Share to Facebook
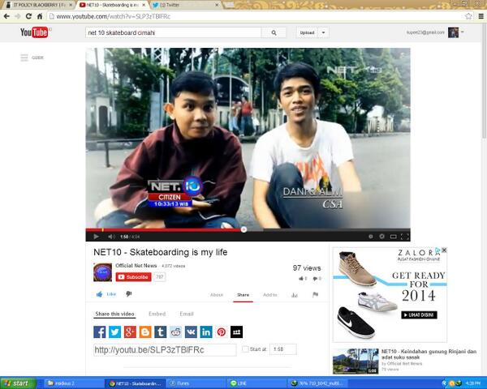Image resolution: width=487 pixels, height=389 pixels. (x=99, y=332)
